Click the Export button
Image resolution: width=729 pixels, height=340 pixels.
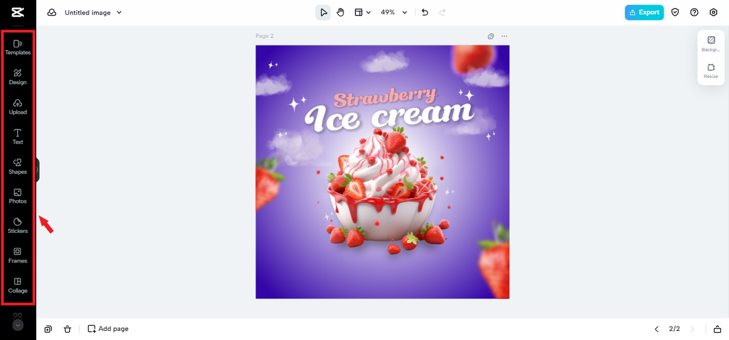point(644,13)
